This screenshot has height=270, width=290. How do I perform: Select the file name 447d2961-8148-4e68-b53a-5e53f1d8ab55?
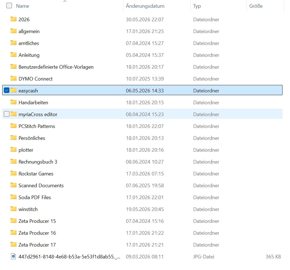69,257
